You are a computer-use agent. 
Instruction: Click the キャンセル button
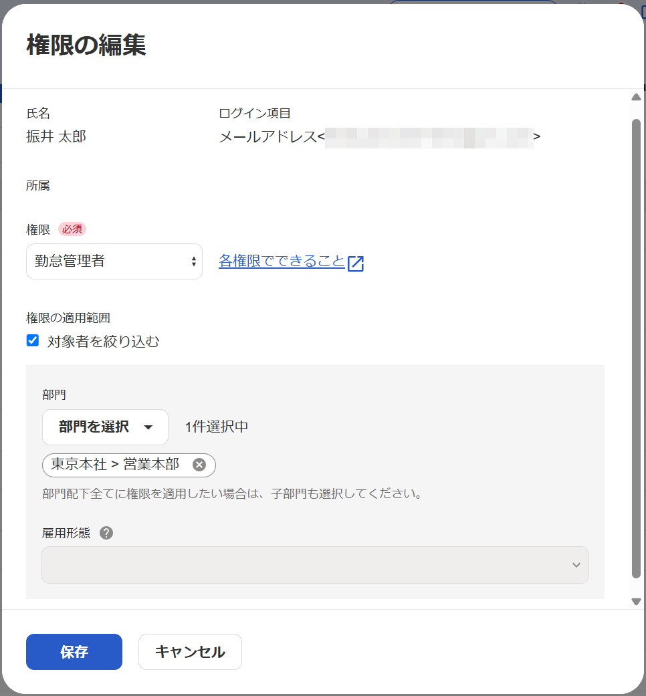(190, 652)
